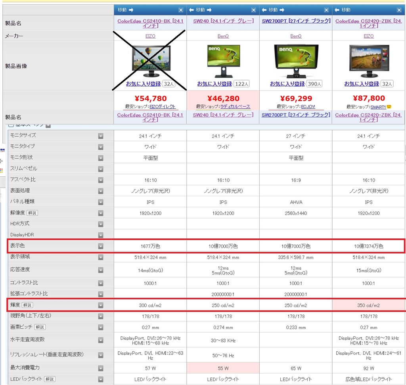
Task: Click the right move arrow of the SW240 column
Action: 209,10
